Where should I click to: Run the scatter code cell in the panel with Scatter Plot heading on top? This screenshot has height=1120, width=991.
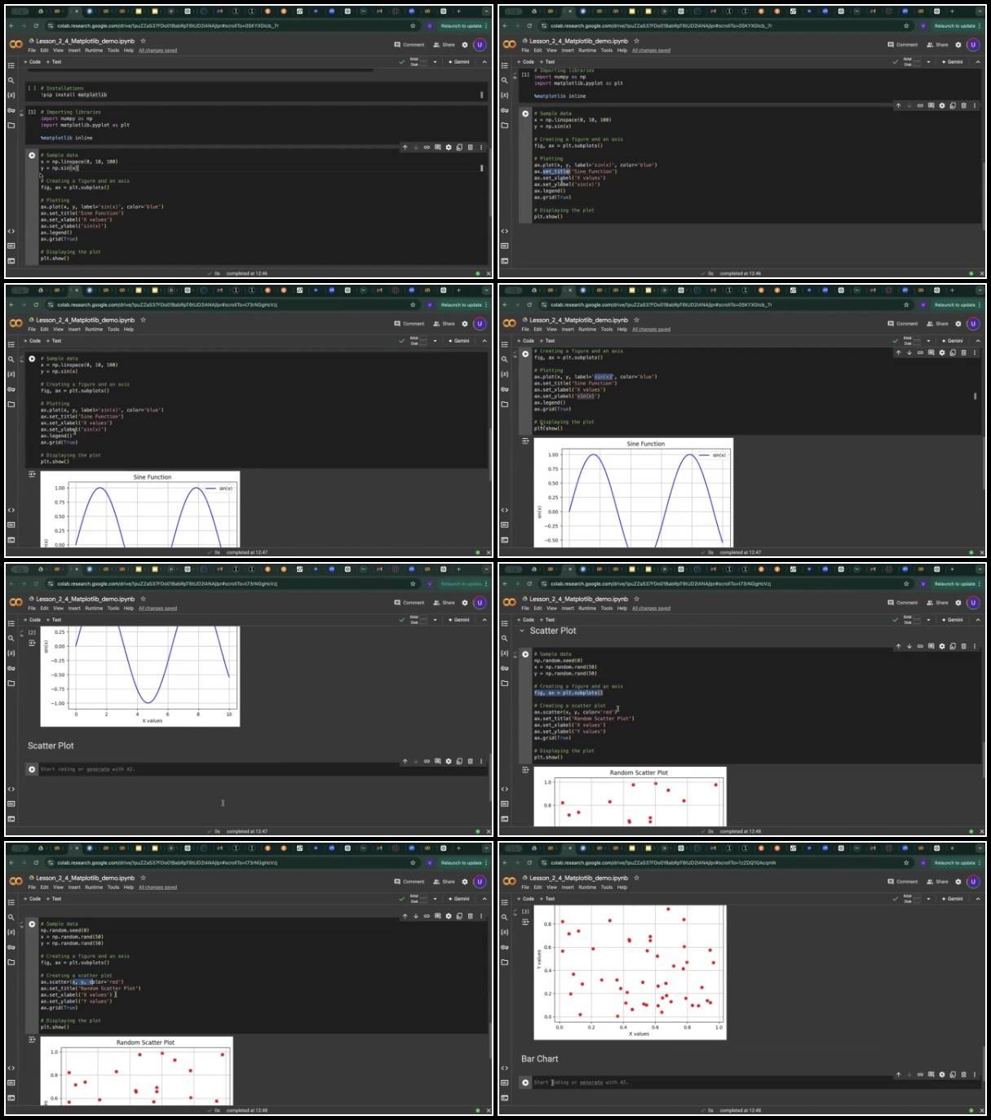pos(525,654)
